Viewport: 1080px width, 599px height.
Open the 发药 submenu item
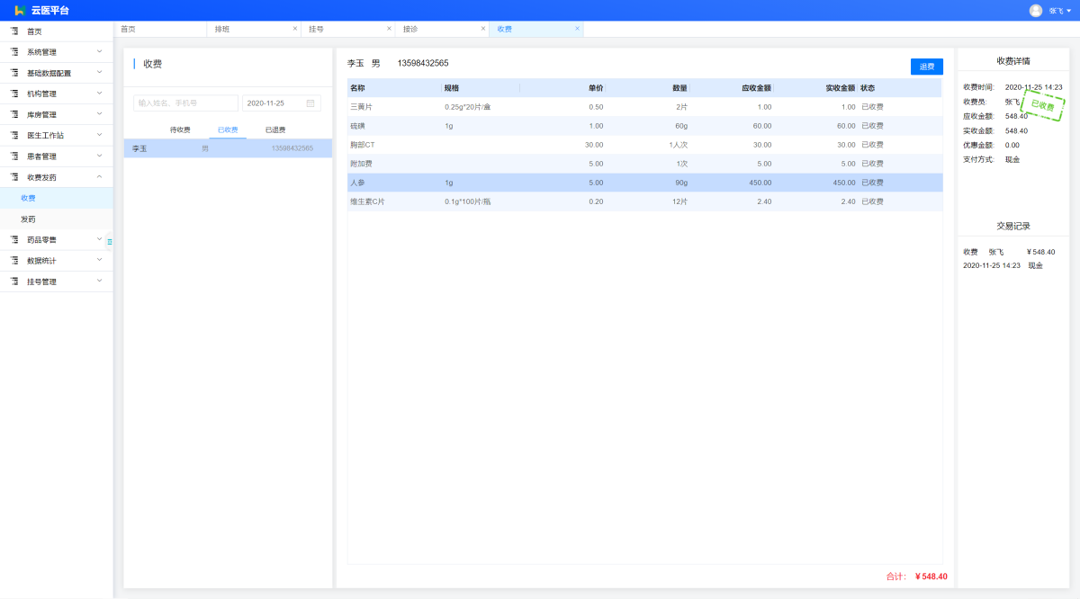click(x=29, y=219)
